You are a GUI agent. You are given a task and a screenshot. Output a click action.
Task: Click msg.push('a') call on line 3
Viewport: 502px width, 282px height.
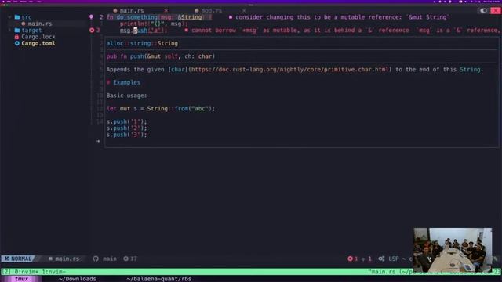(143, 30)
